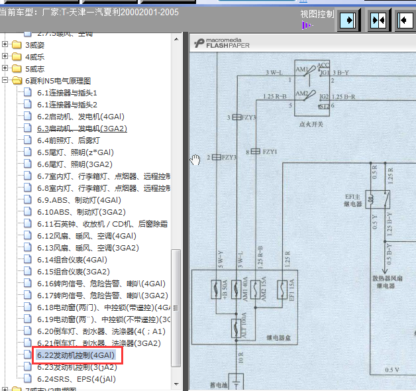The image size is (416, 391).
Task: Select 6.10ABS、制动灯(3GA2) item
Action: tap(81, 212)
